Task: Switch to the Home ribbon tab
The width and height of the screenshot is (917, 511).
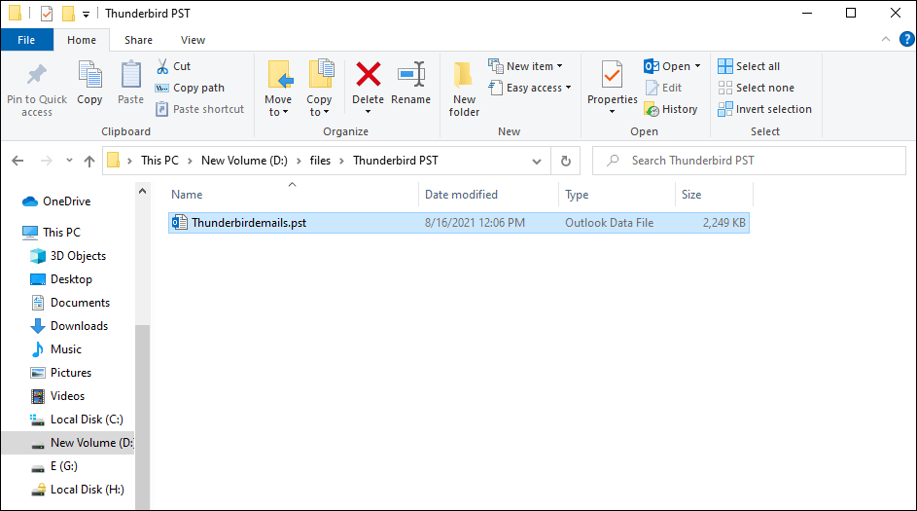Action: [82, 40]
